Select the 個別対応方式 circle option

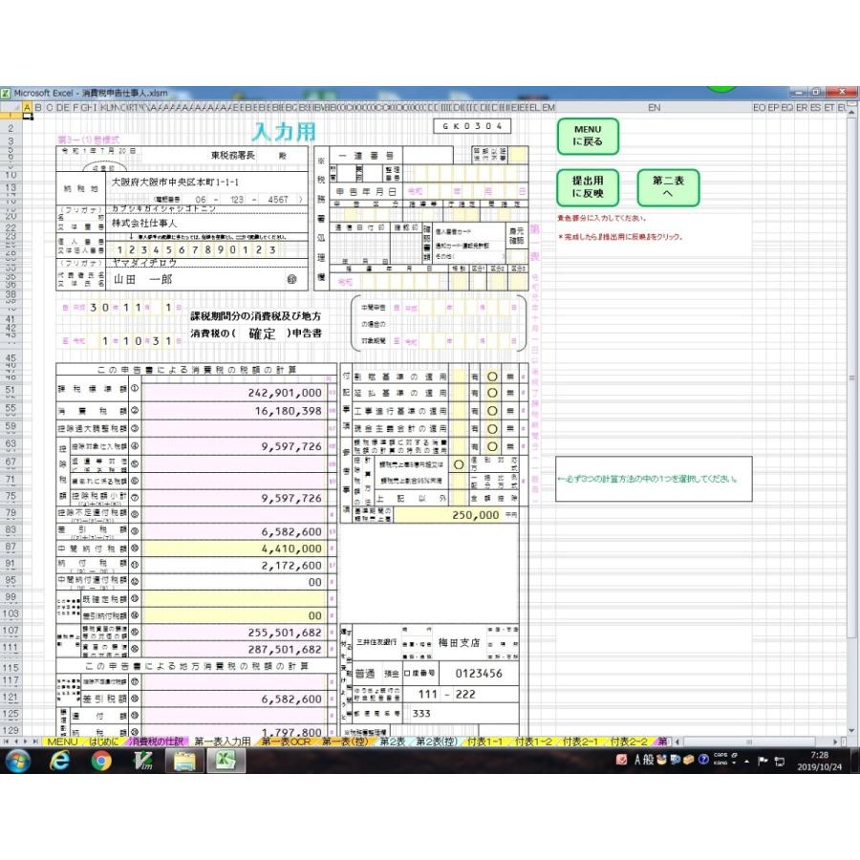click(460, 463)
